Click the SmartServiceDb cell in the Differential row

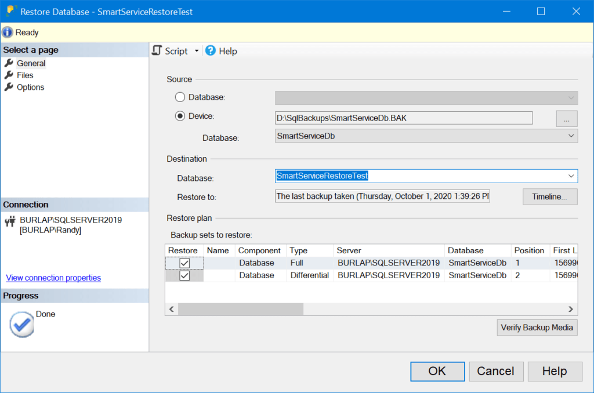coord(477,275)
